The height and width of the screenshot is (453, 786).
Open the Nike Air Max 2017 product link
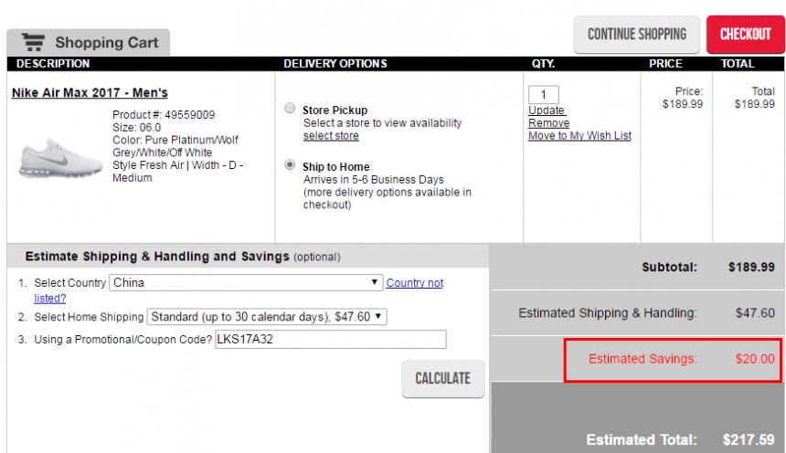[90, 93]
